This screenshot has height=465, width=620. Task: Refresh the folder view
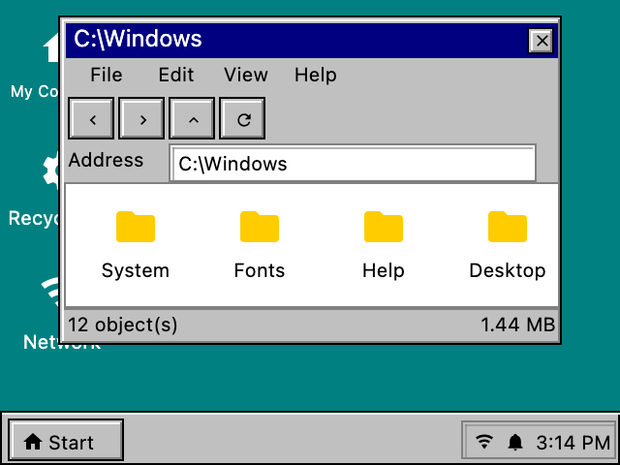point(242,118)
